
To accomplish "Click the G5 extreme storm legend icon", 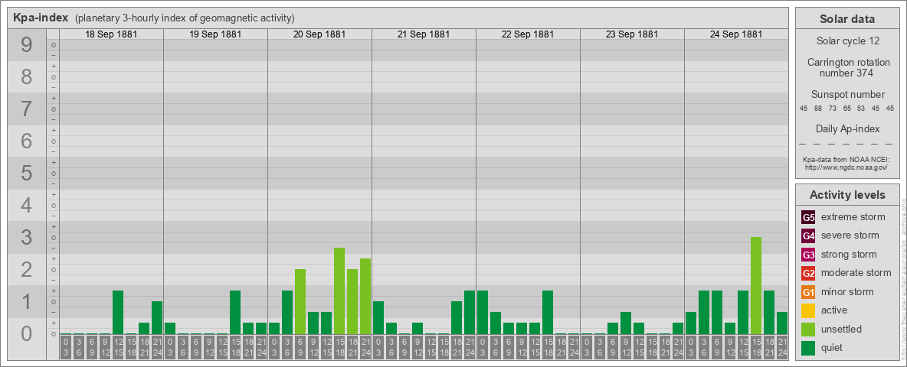I will point(808,217).
